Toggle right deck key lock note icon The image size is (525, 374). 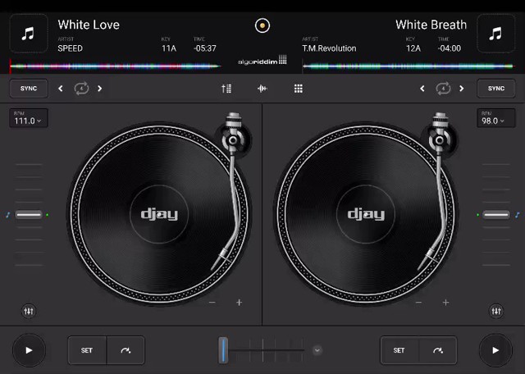518,215
